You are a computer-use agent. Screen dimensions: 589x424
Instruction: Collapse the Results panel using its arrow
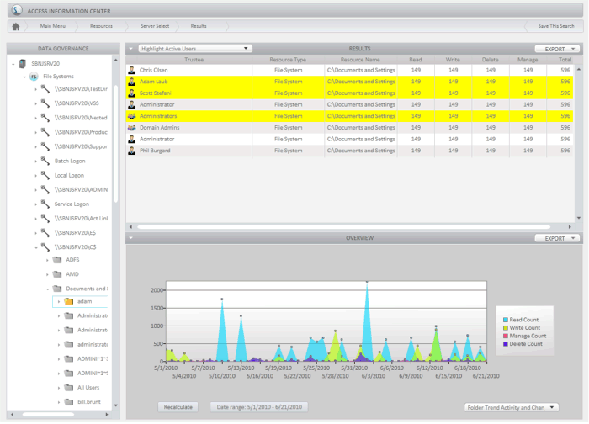(x=130, y=49)
